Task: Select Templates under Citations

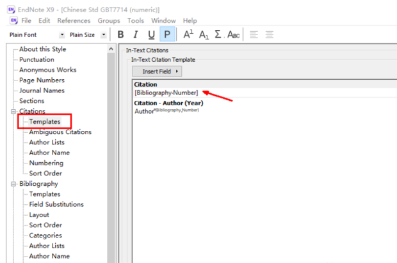Action: coord(45,122)
